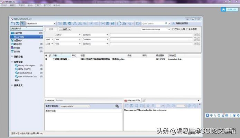Click the email PDF envelope icon
Screen dimensions: 240x138
coord(142,106)
